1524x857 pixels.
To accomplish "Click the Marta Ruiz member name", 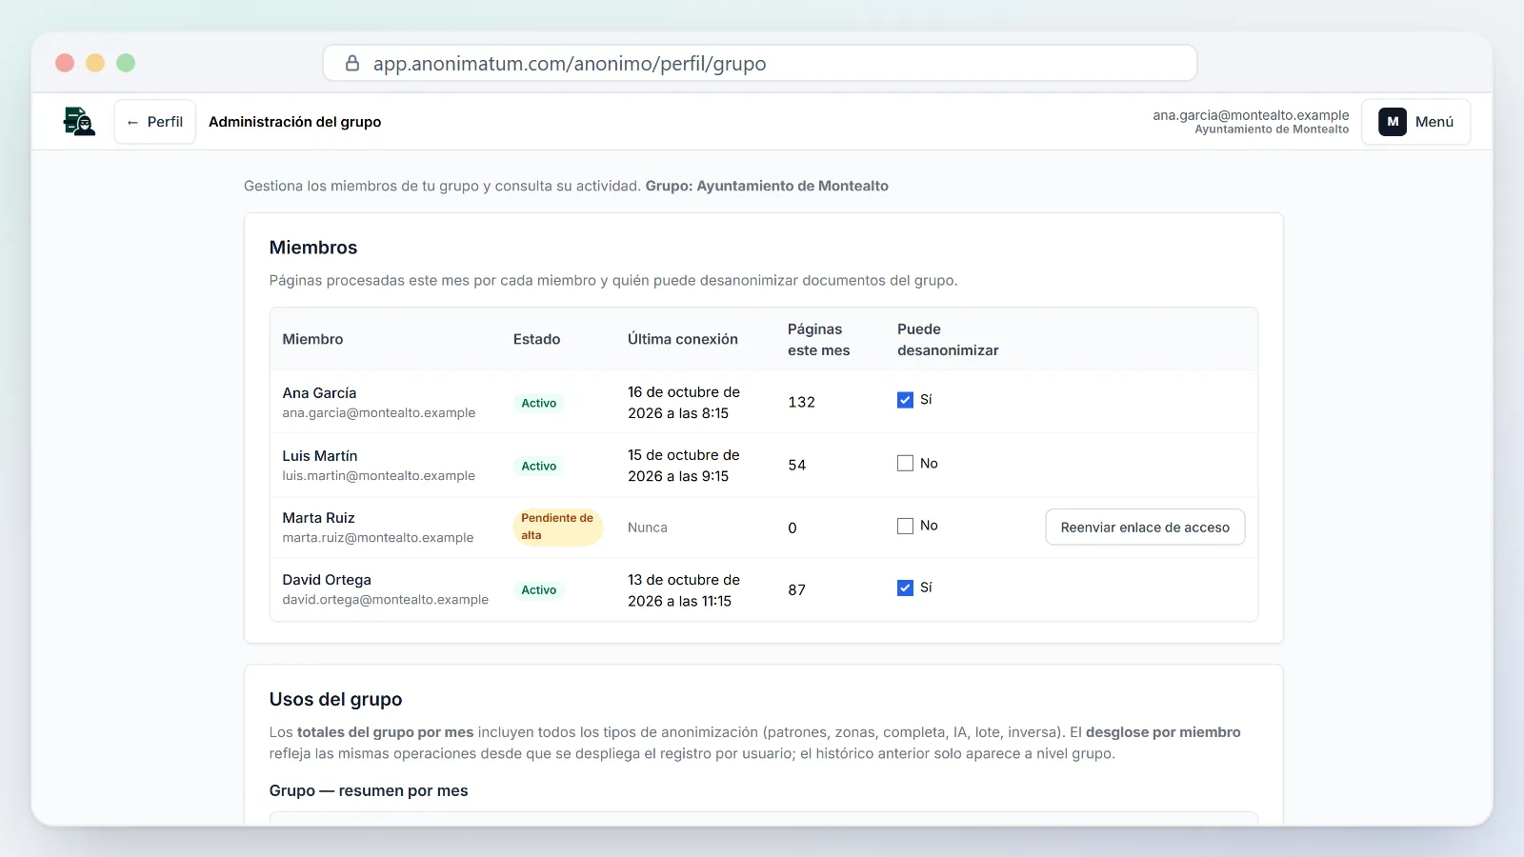I will coord(318,517).
